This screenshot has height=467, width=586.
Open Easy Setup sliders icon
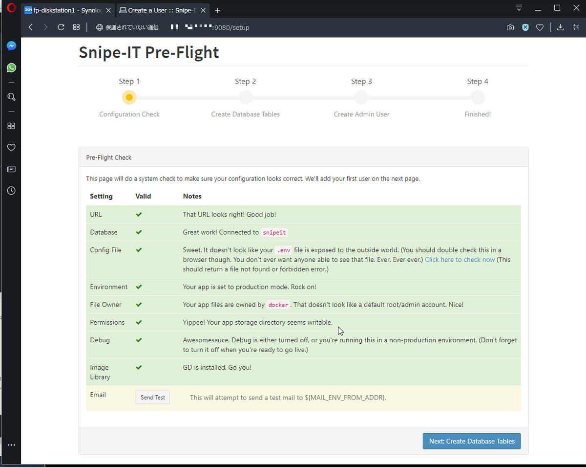[x=576, y=27]
